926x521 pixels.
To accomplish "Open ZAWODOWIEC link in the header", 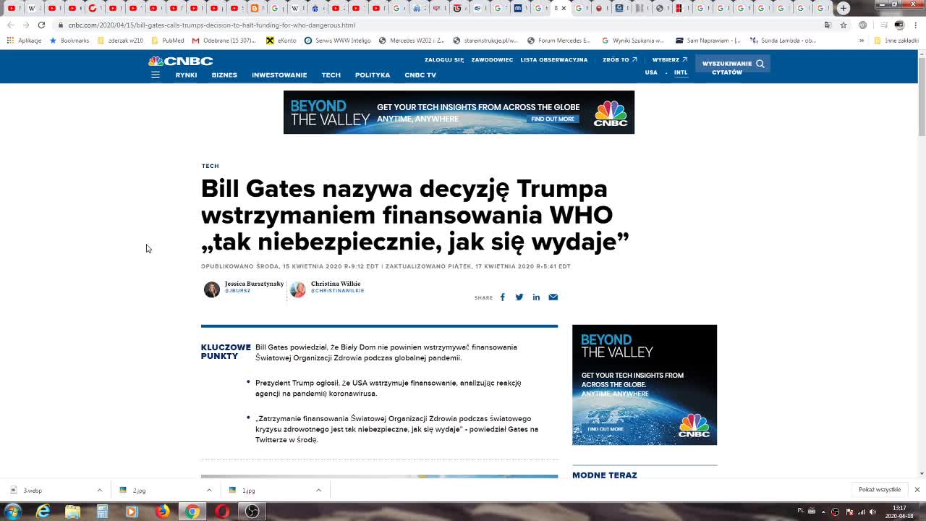I will point(492,60).
